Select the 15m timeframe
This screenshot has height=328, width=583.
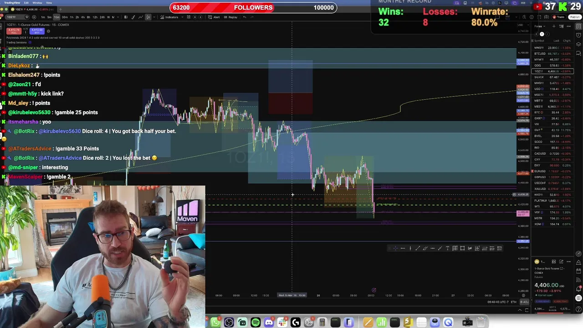click(x=56, y=17)
